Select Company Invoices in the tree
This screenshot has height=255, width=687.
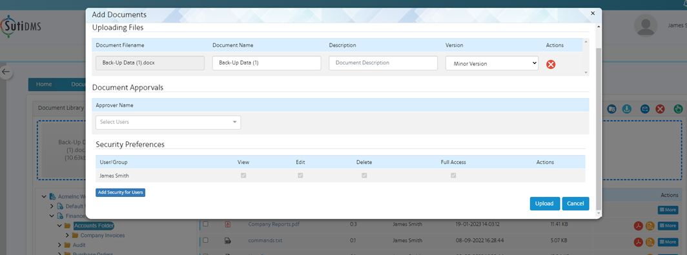point(103,235)
